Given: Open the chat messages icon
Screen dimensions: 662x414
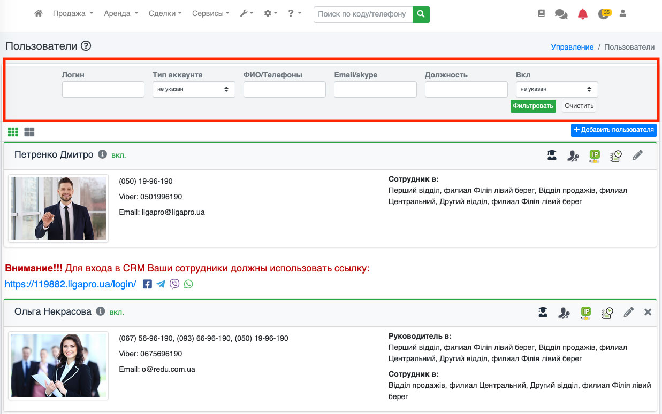Looking at the screenshot, I should 561,14.
